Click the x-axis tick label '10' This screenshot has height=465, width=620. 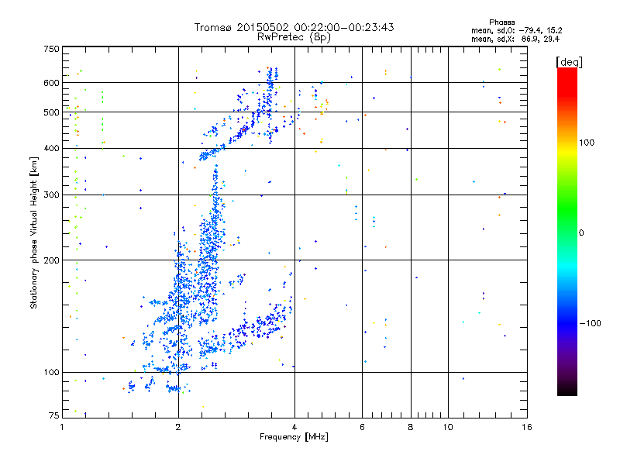(448, 427)
